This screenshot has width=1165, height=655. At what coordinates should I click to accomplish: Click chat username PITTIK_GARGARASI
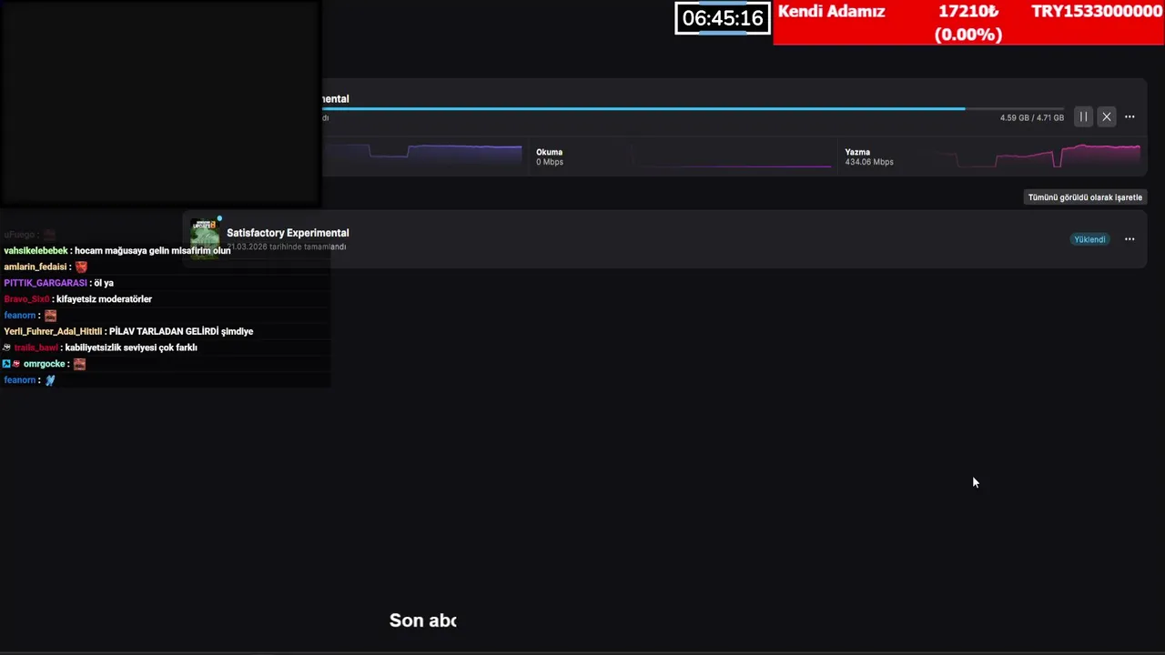point(46,283)
